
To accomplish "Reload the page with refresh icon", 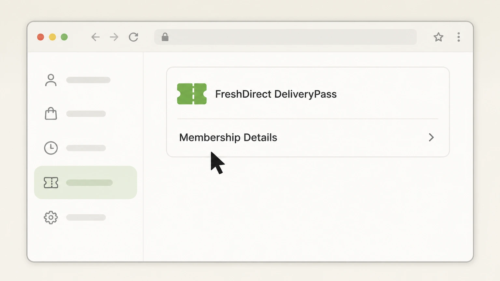I will tap(133, 37).
